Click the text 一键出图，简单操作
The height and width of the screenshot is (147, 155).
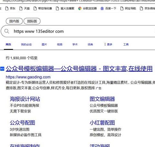pos(106,129)
